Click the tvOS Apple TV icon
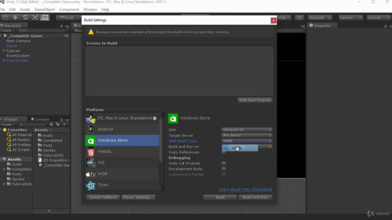 pos(91,174)
